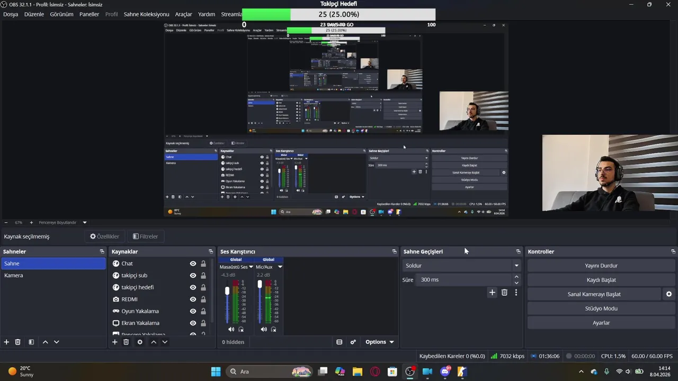Float the Kontroller dock panel icon
The image size is (678, 381).
click(673, 251)
